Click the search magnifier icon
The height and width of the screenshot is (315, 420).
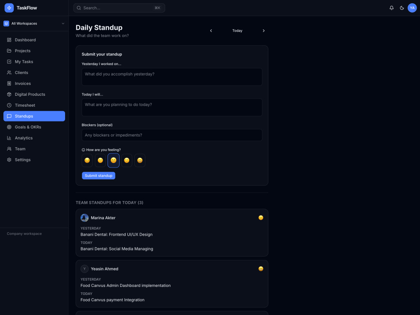coord(79,8)
